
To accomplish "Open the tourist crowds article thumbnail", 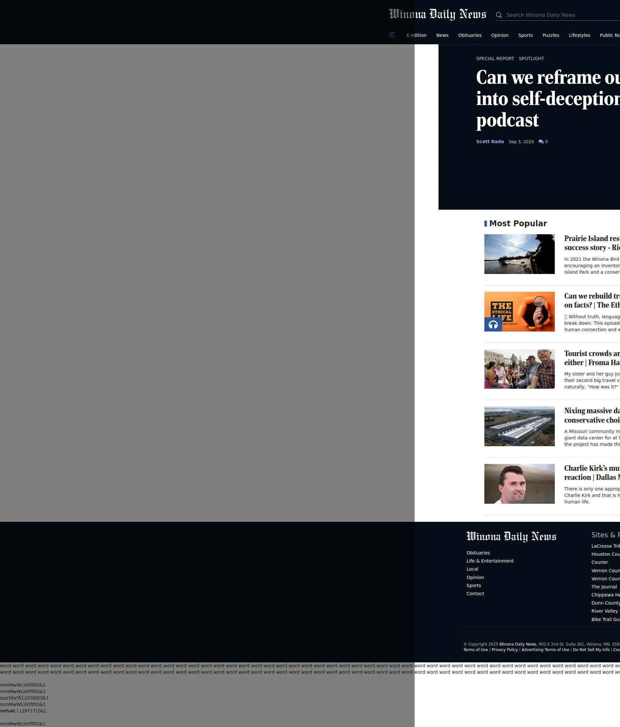I will point(519,369).
